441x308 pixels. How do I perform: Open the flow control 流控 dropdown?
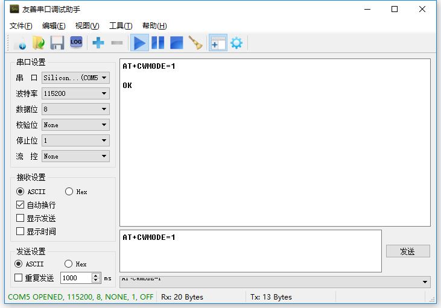[75, 156]
